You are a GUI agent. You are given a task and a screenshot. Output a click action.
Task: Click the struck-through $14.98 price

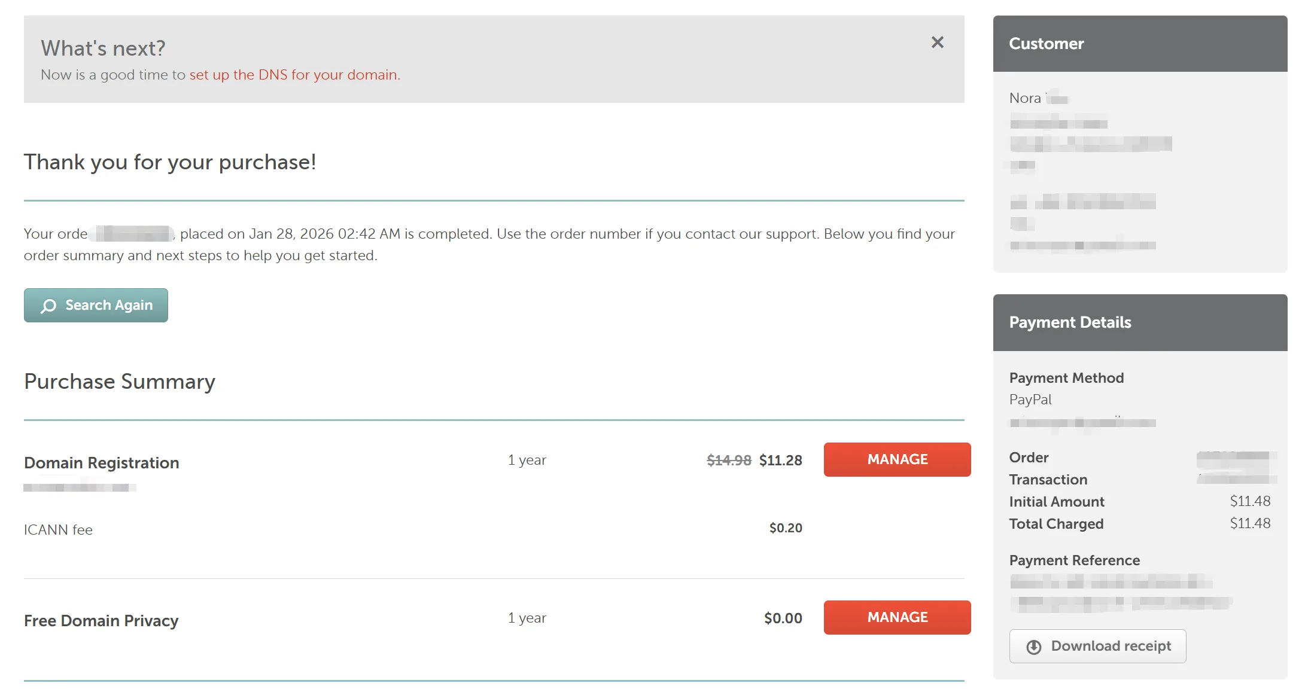(x=729, y=460)
